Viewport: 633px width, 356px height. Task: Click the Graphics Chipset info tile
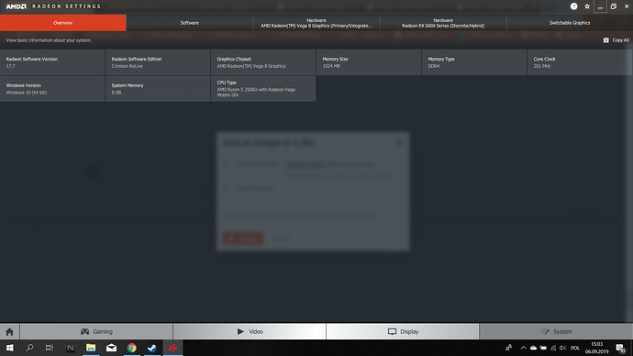(263, 62)
